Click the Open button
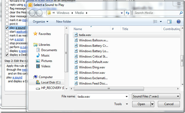This screenshot has width=185, height=113. 141,104
